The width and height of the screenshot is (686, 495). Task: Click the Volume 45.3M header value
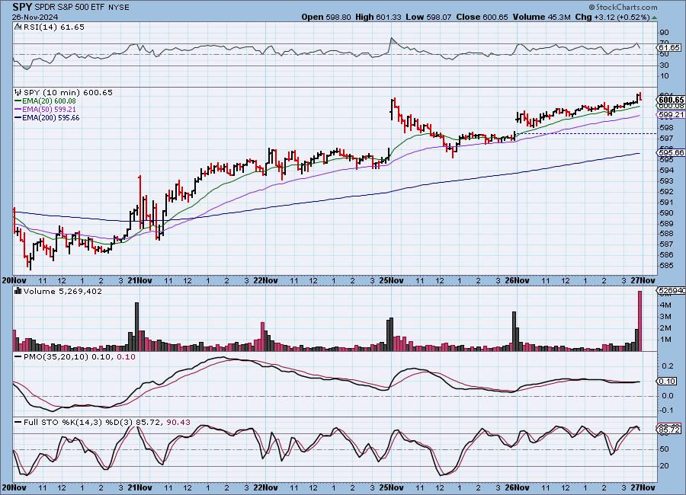(542, 17)
